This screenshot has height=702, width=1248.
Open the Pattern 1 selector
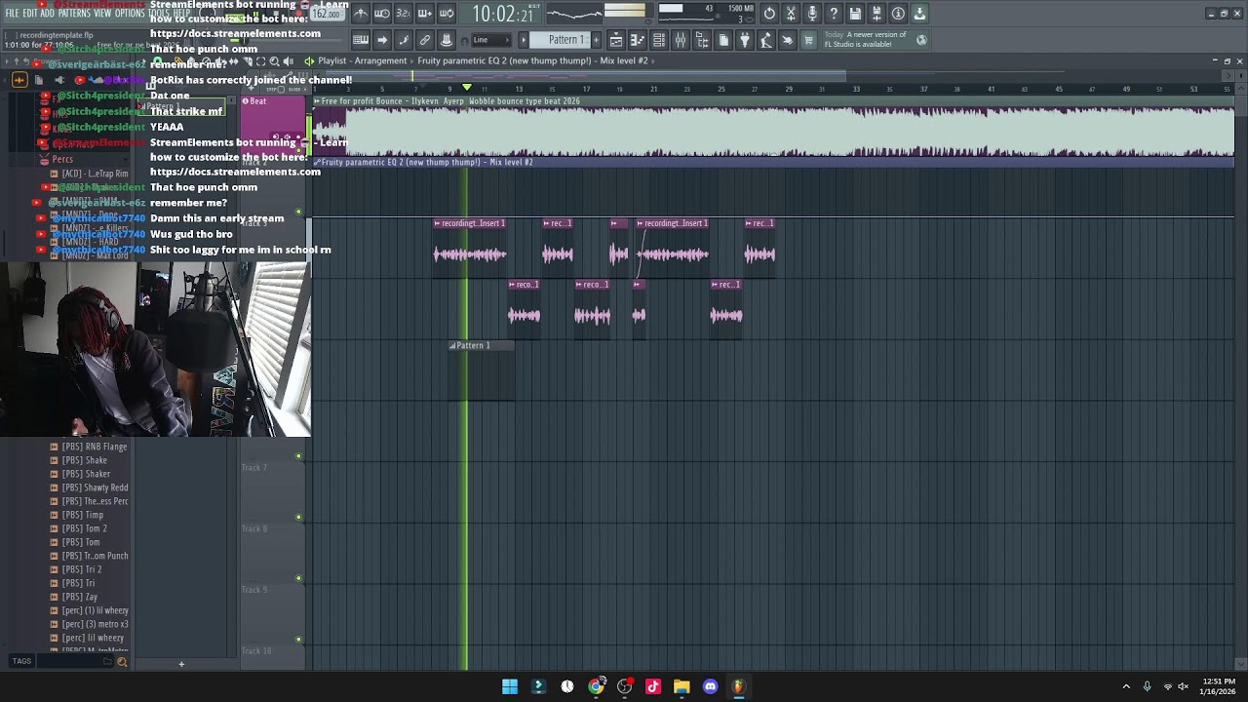566,40
